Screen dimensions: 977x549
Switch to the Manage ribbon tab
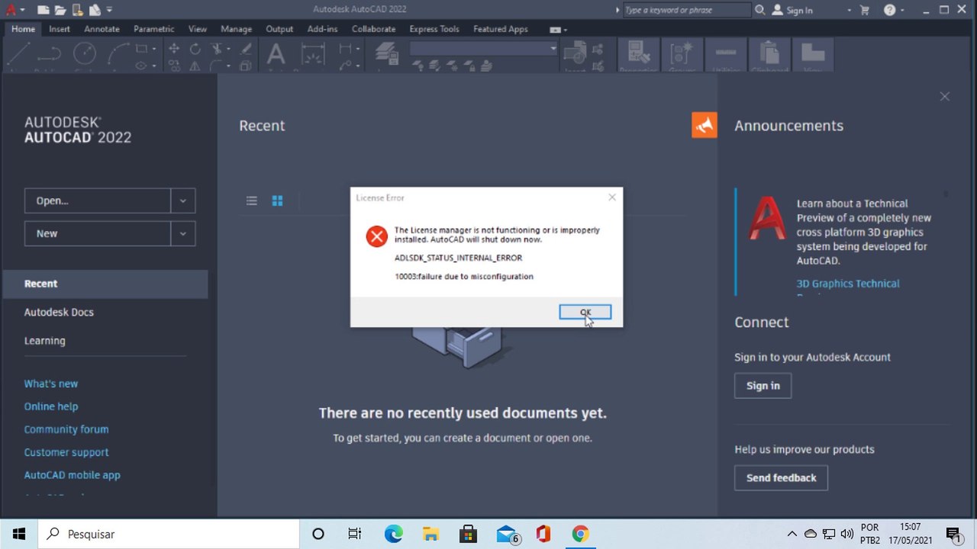(x=236, y=29)
